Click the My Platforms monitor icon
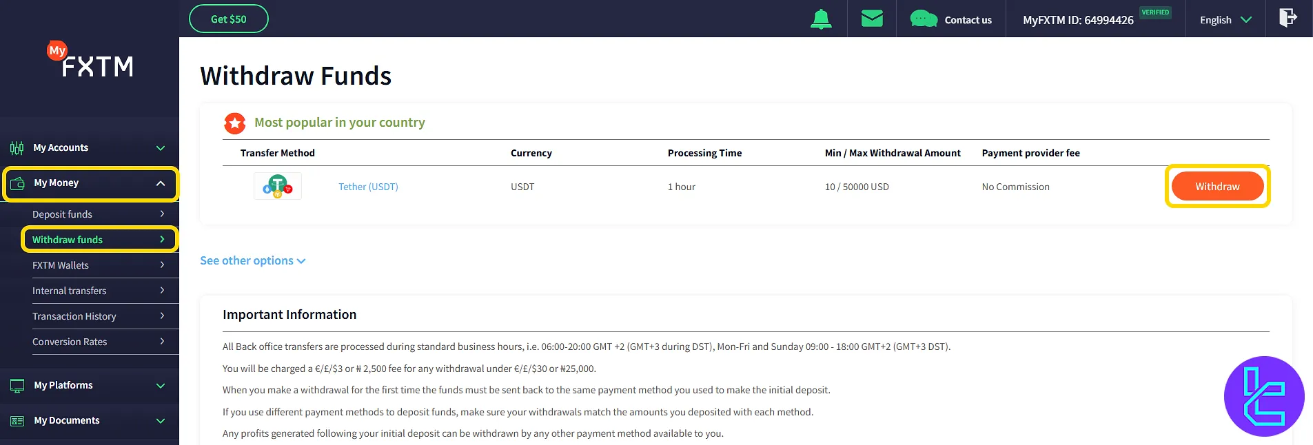The width and height of the screenshot is (1313, 445). 17,386
